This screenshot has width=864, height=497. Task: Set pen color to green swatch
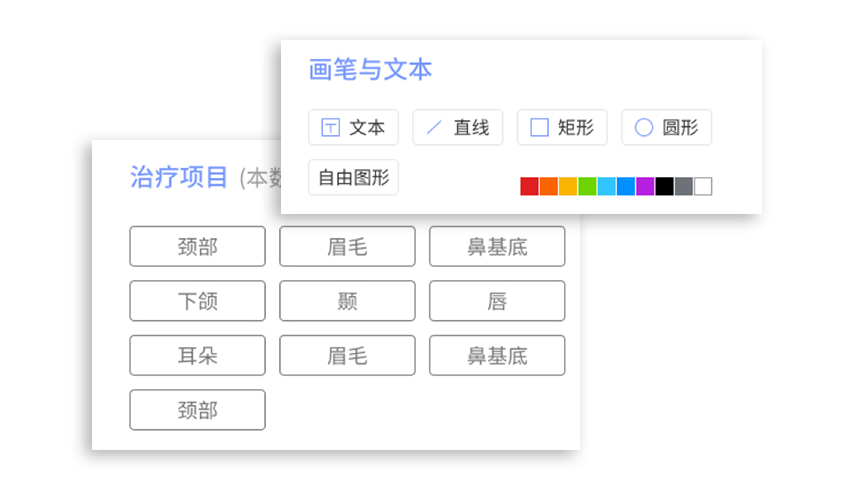[x=587, y=186]
